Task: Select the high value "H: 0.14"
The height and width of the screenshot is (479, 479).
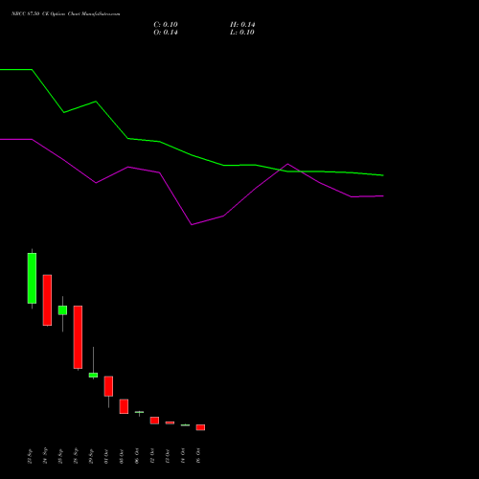Action: coord(242,25)
